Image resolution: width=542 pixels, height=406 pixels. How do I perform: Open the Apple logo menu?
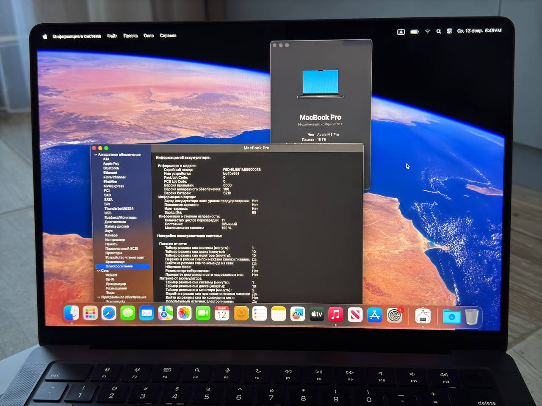coord(45,36)
